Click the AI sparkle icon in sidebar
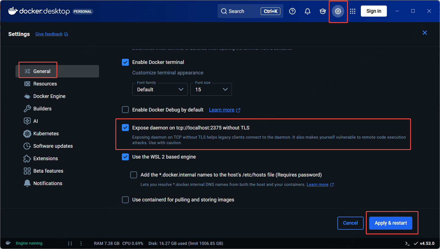 pyautogui.click(x=27, y=121)
